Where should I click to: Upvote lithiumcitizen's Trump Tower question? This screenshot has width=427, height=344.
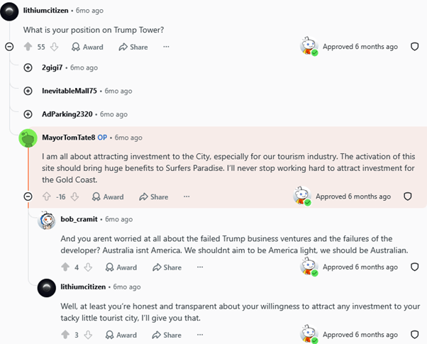tap(28, 47)
